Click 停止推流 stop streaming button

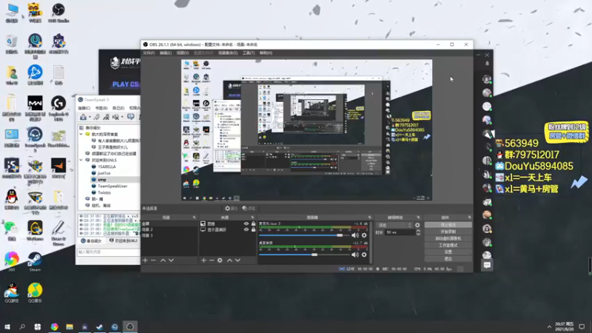(x=448, y=225)
